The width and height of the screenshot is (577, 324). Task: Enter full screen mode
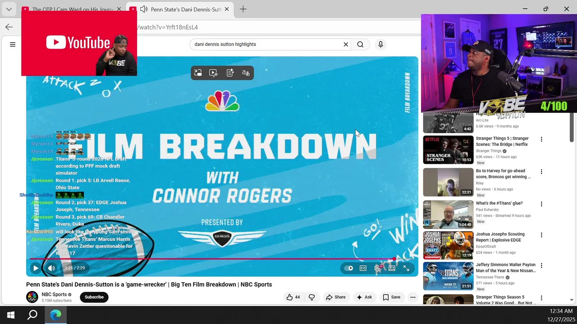tap(406, 268)
